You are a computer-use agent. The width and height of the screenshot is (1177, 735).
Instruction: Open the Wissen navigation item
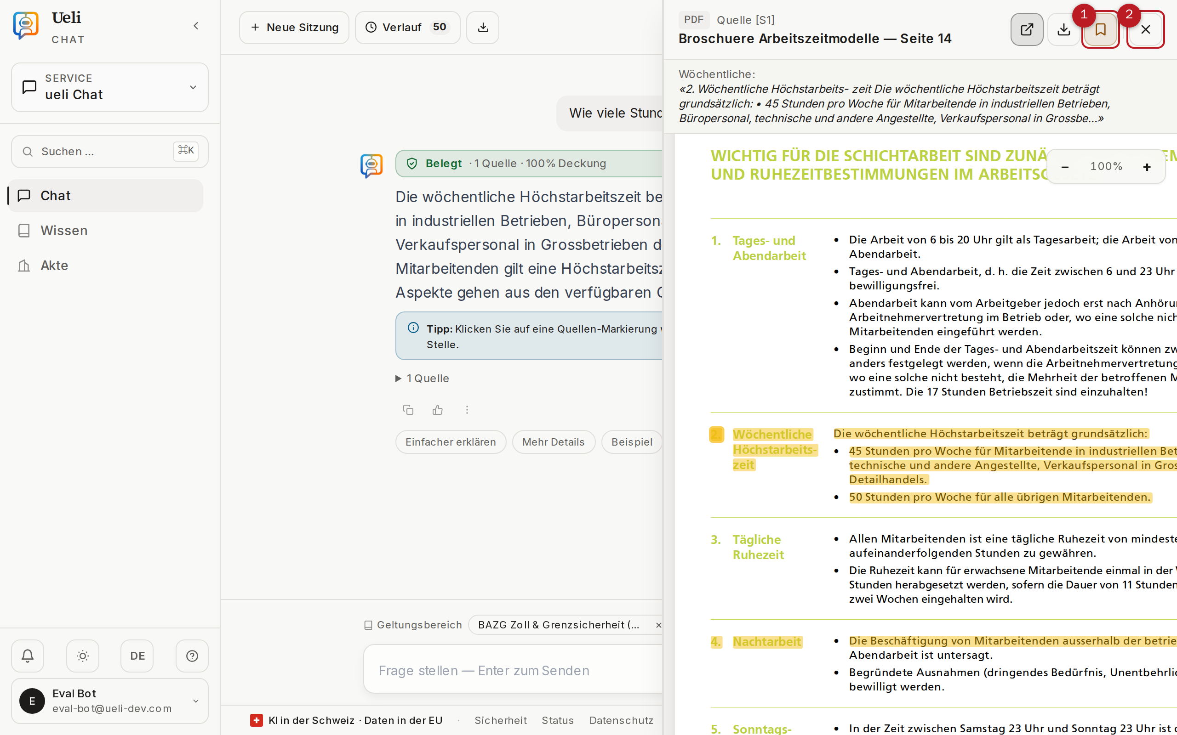click(106, 231)
